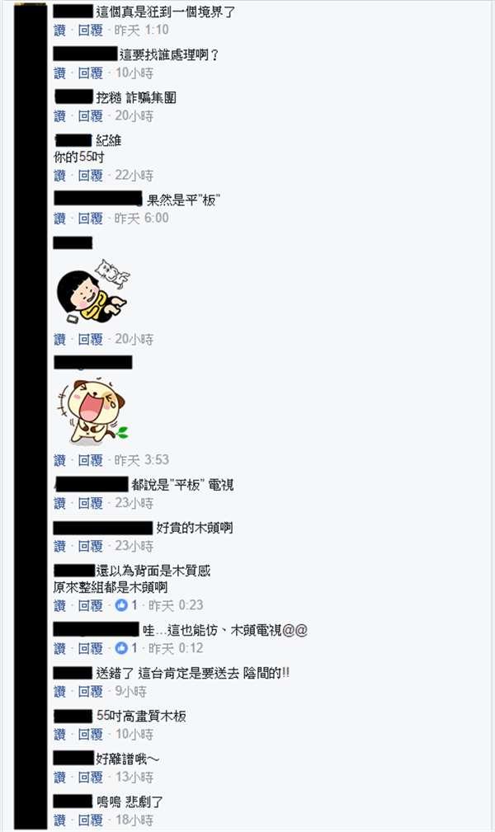Click the 昨天 3:53 timestamp under the dog sticker
This screenshot has height=832, width=495.
tap(142, 460)
